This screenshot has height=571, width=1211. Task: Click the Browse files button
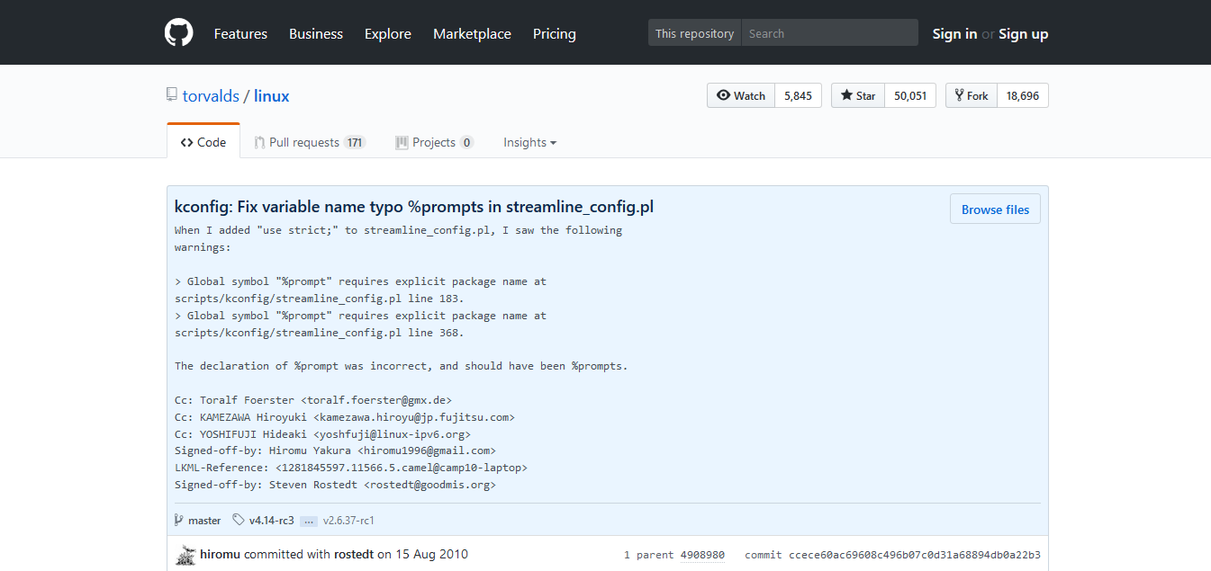tap(995, 210)
